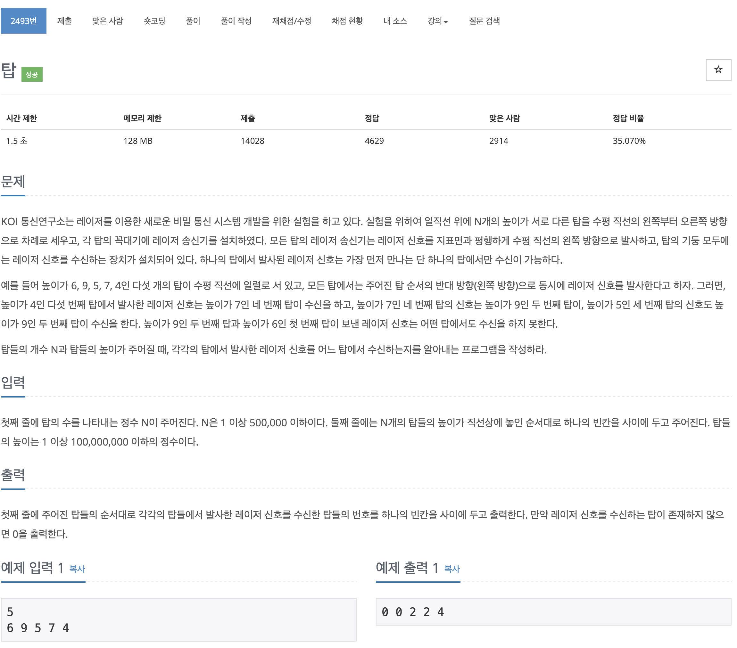Copy example output 1 via 복사 link
Screen dimensions: 737x648
452,569
